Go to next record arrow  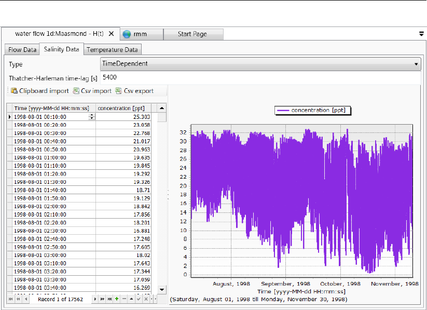(94, 300)
